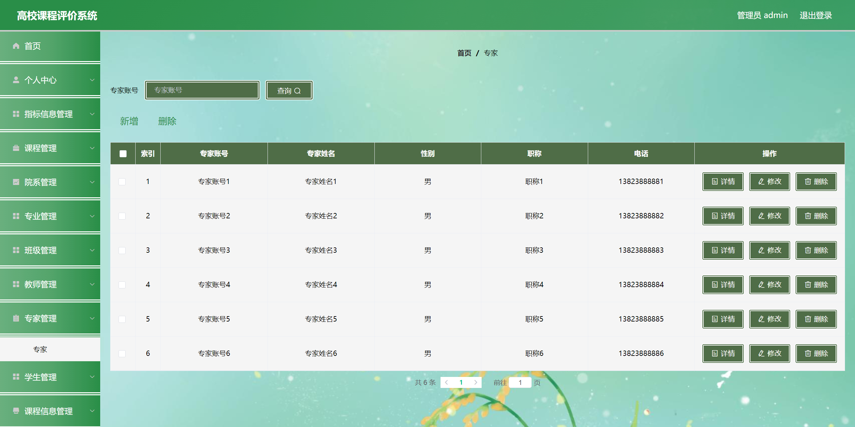This screenshot has height=427, width=855.
Task: Toggle the select-all checkbox in table header
Action: pos(123,154)
